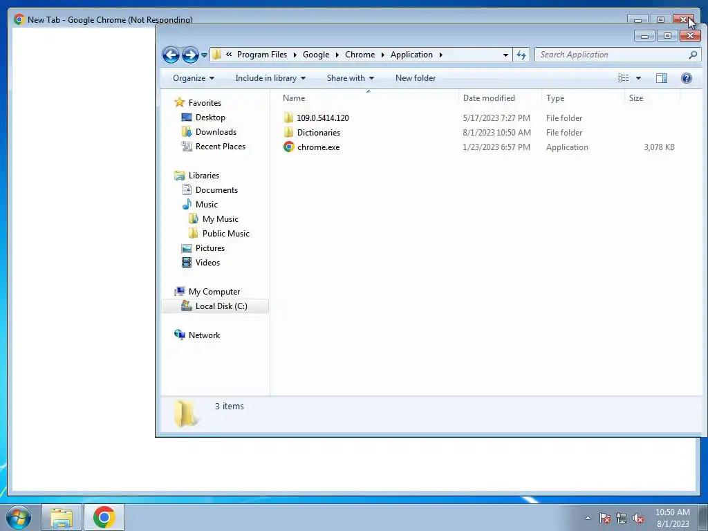Image resolution: width=708 pixels, height=531 pixels.
Task: Open Downloads in the navigation pane
Action: (209, 132)
